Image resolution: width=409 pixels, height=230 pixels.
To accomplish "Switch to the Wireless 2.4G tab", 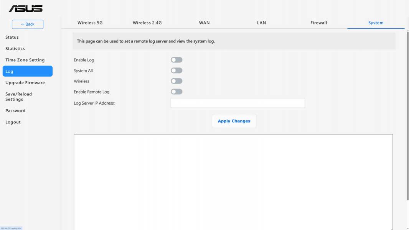I will [x=147, y=23].
